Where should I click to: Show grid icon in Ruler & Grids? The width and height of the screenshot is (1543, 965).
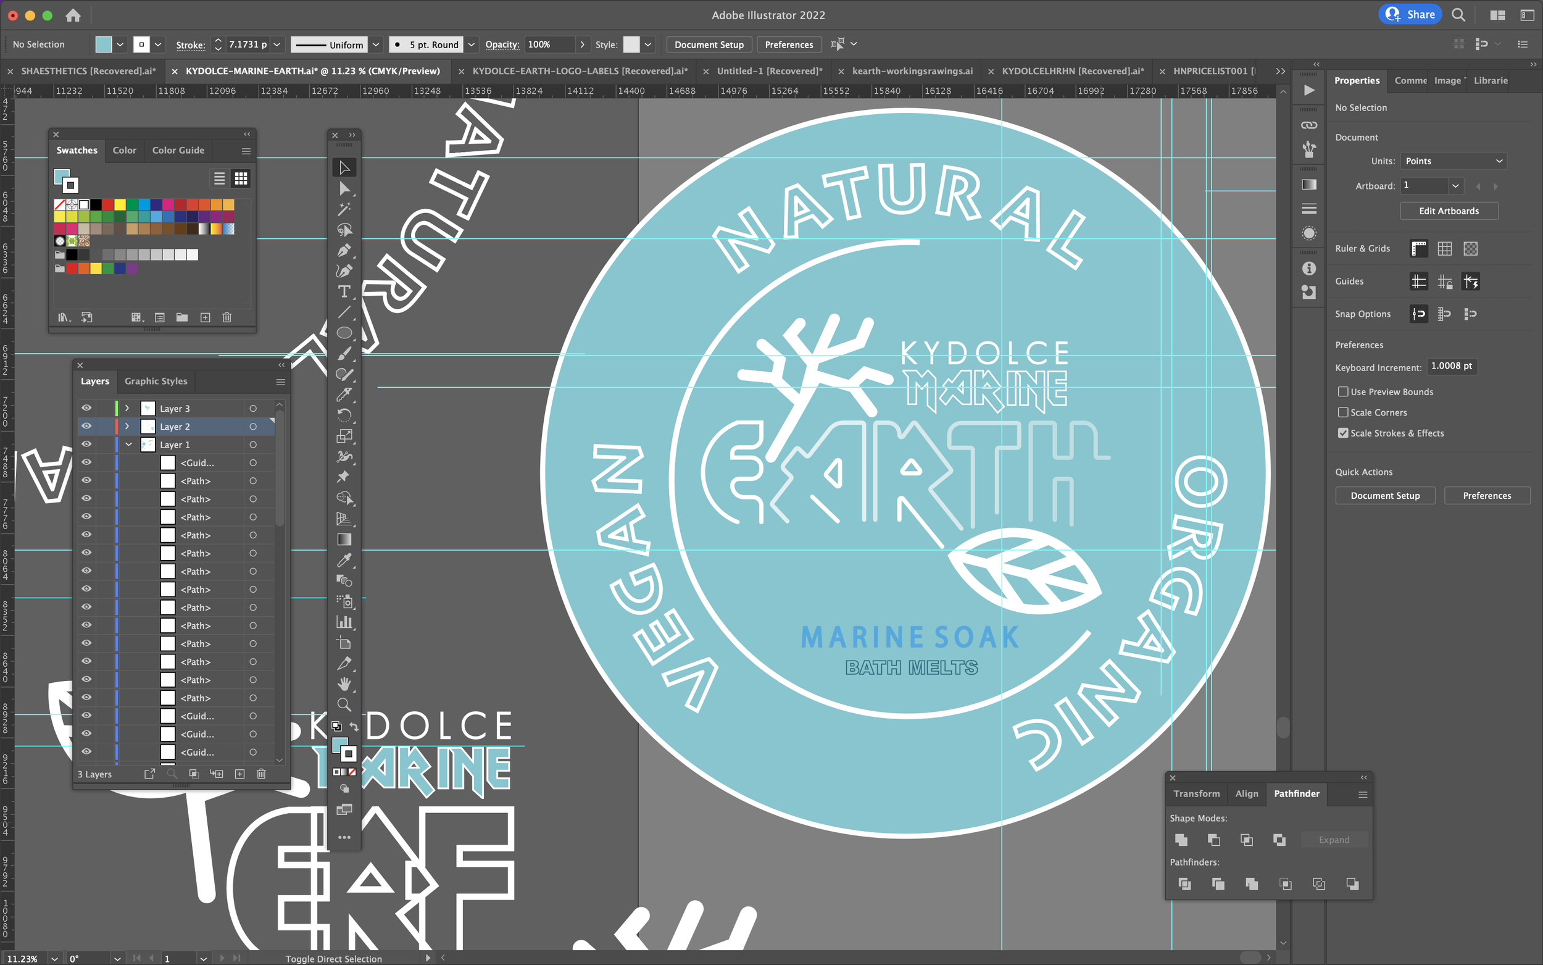1445,249
